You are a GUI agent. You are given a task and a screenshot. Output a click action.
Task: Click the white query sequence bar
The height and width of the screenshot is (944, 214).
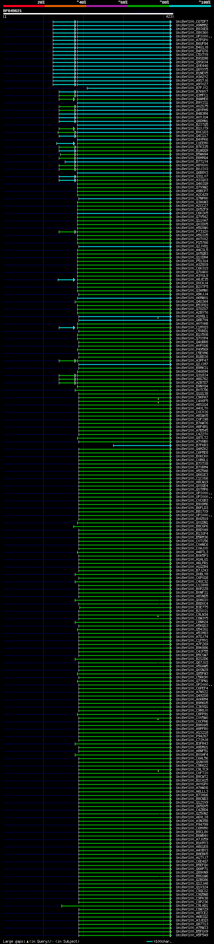pyautogui.click(x=88, y=13)
